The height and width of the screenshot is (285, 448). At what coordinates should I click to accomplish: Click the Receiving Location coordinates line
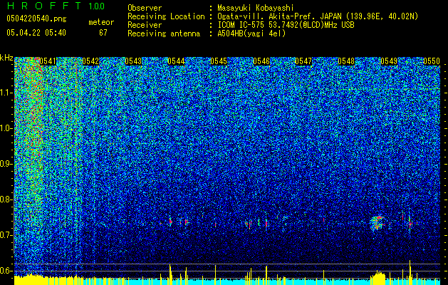tap(318, 16)
